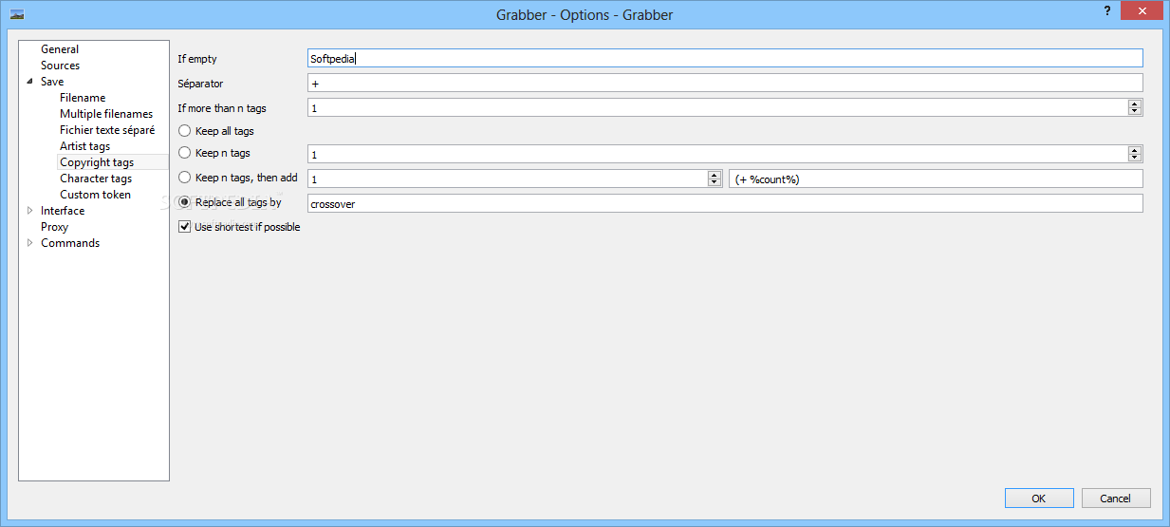The image size is (1170, 527).
Task: Open Artist tags settings
Action: [x=84, y=146]
